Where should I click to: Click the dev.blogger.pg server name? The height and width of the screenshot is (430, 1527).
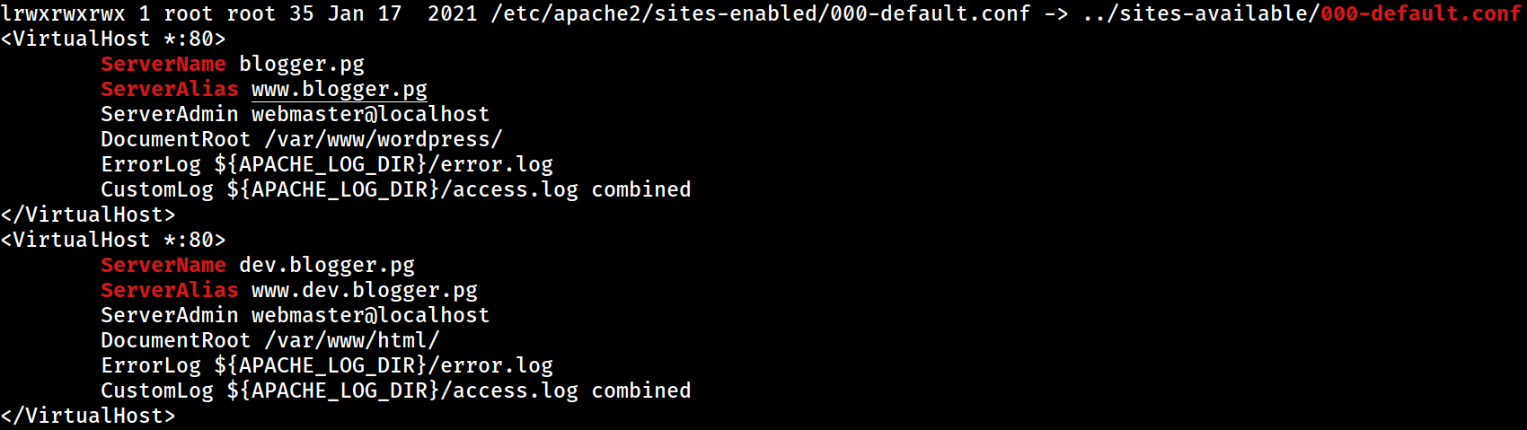(327, 265)
